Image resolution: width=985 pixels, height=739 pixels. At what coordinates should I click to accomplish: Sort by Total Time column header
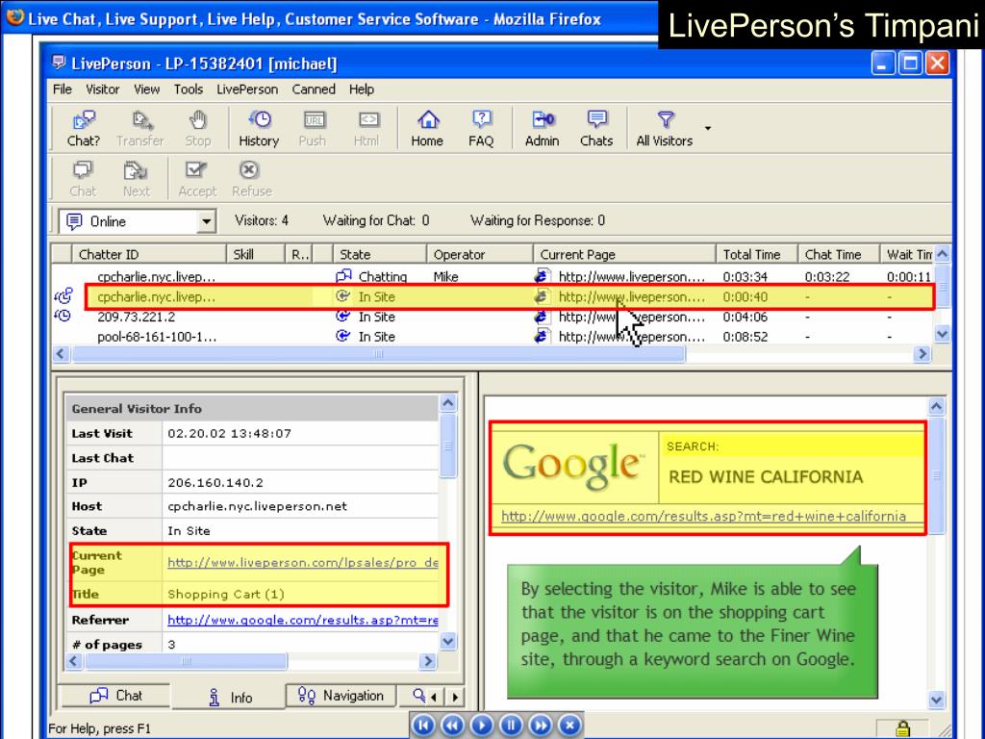(757, 254)
